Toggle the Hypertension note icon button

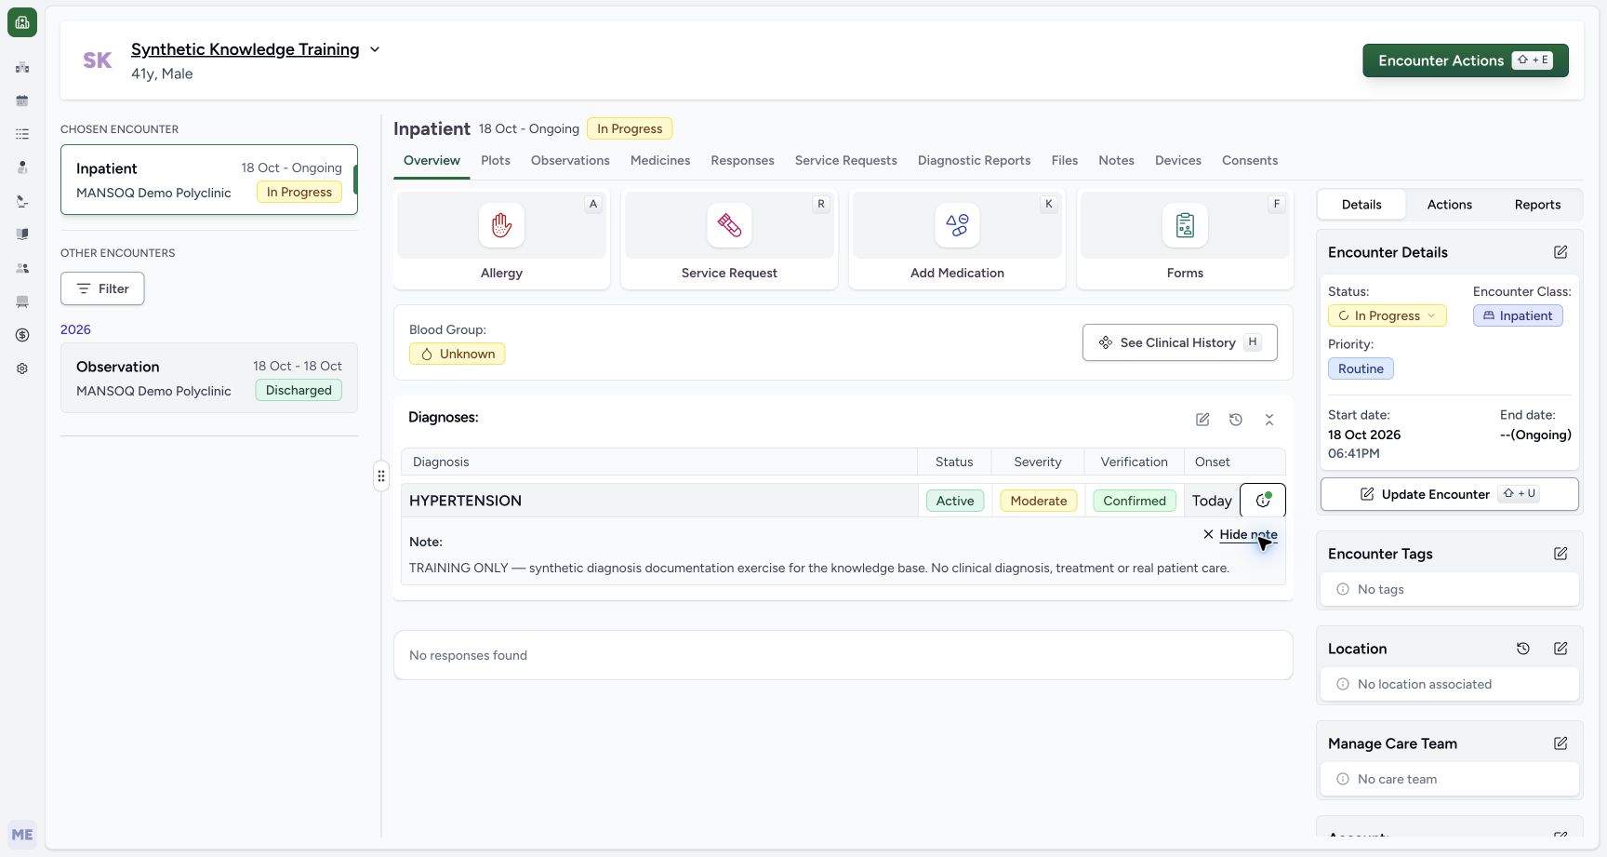coord(1263,501)
